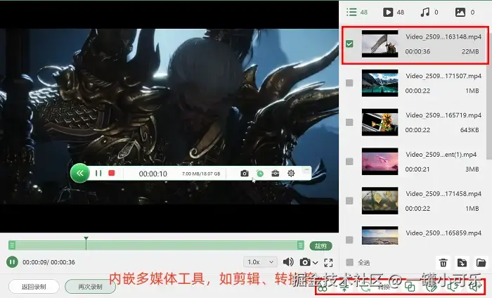Check the box for Video_2509...165719.mp4

coord(349,122)
